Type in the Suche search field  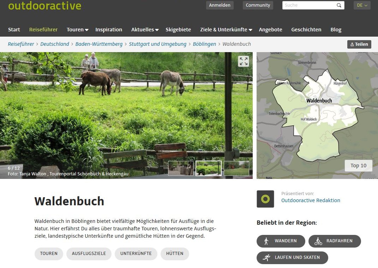point(308,5)
